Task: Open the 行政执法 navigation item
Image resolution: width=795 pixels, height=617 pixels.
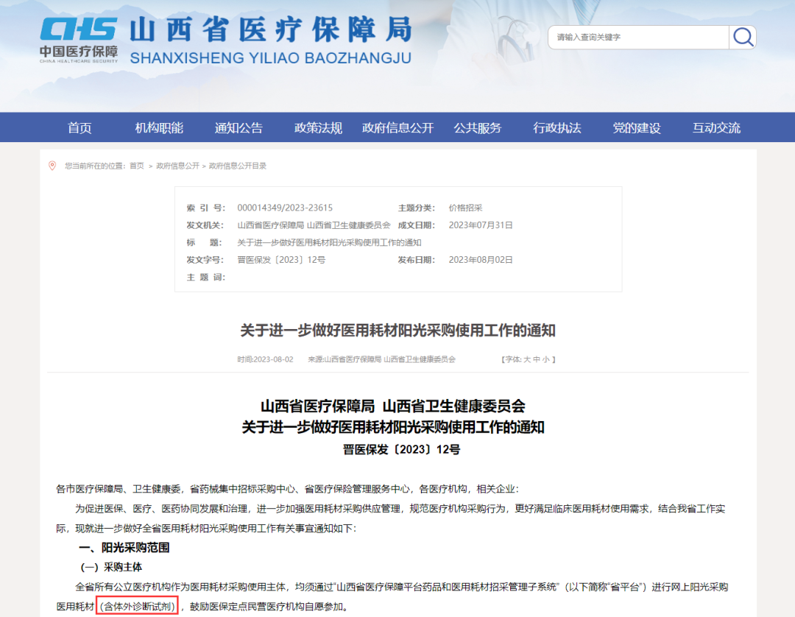Action: (557, 128)
